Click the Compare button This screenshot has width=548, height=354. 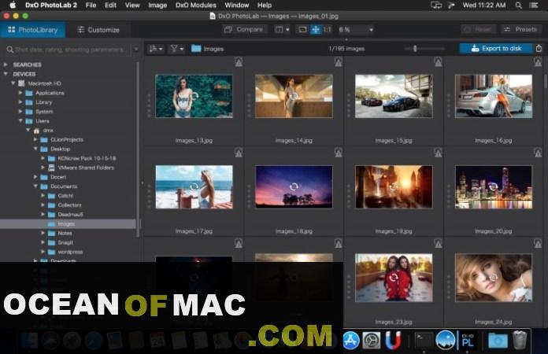tap(244, 30)
